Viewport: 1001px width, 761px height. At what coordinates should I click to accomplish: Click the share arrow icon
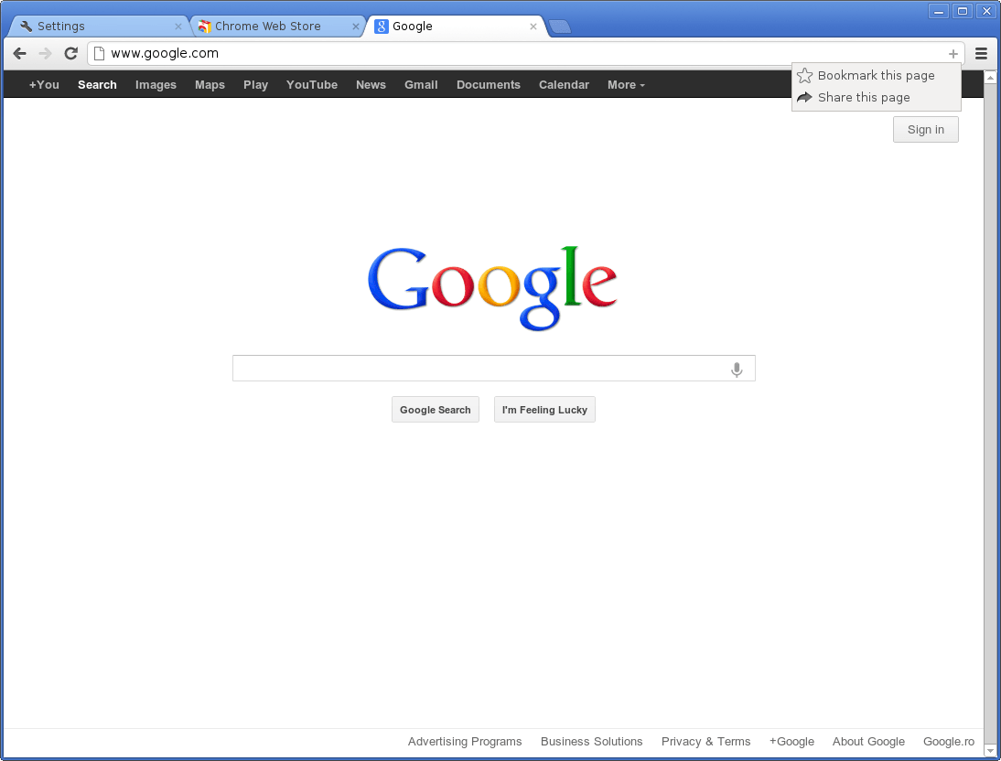click(805, 98)
